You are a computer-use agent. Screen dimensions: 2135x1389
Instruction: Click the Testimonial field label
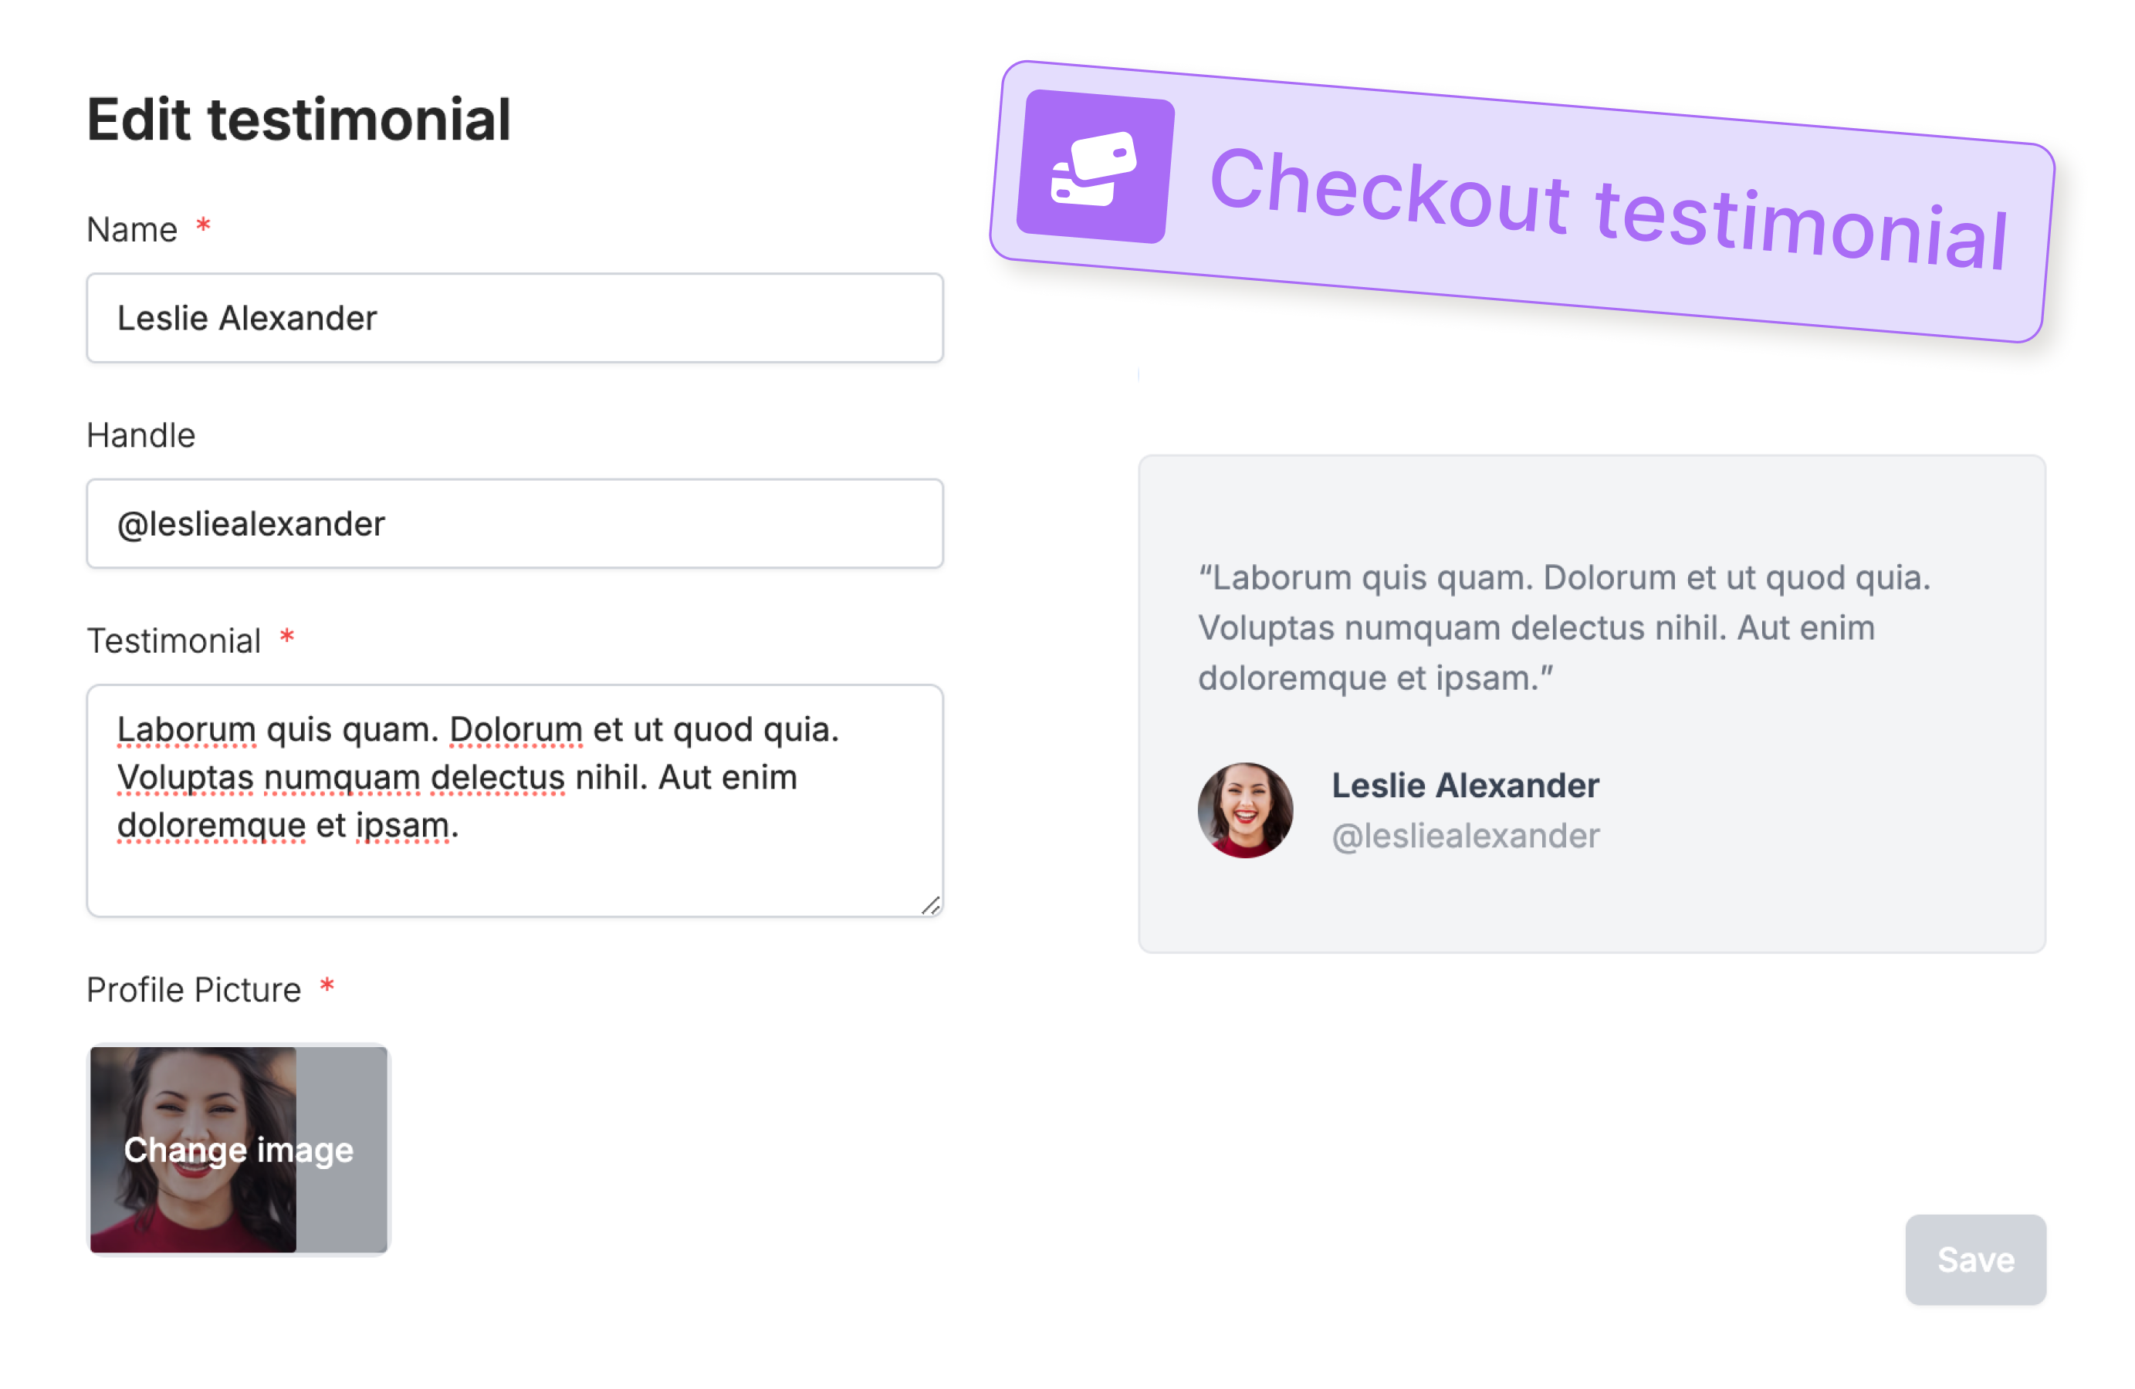pos(174,641)
